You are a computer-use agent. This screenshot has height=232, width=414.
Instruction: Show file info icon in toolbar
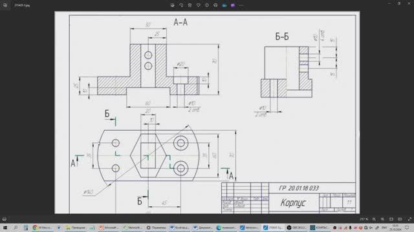[x=207, y=5]
